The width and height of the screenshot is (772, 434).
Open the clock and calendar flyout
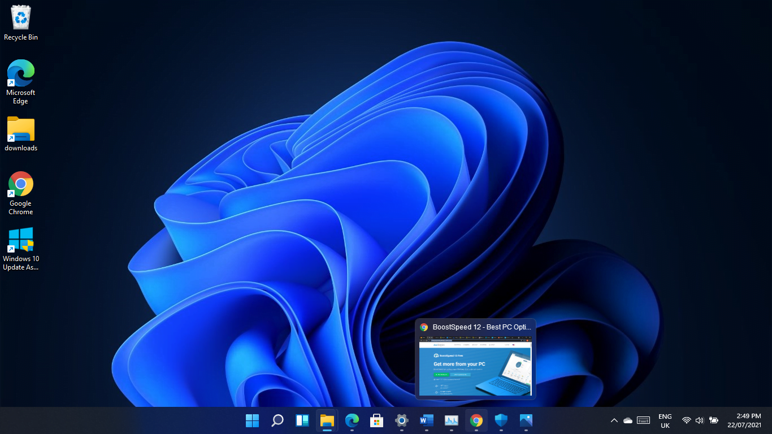745,420
